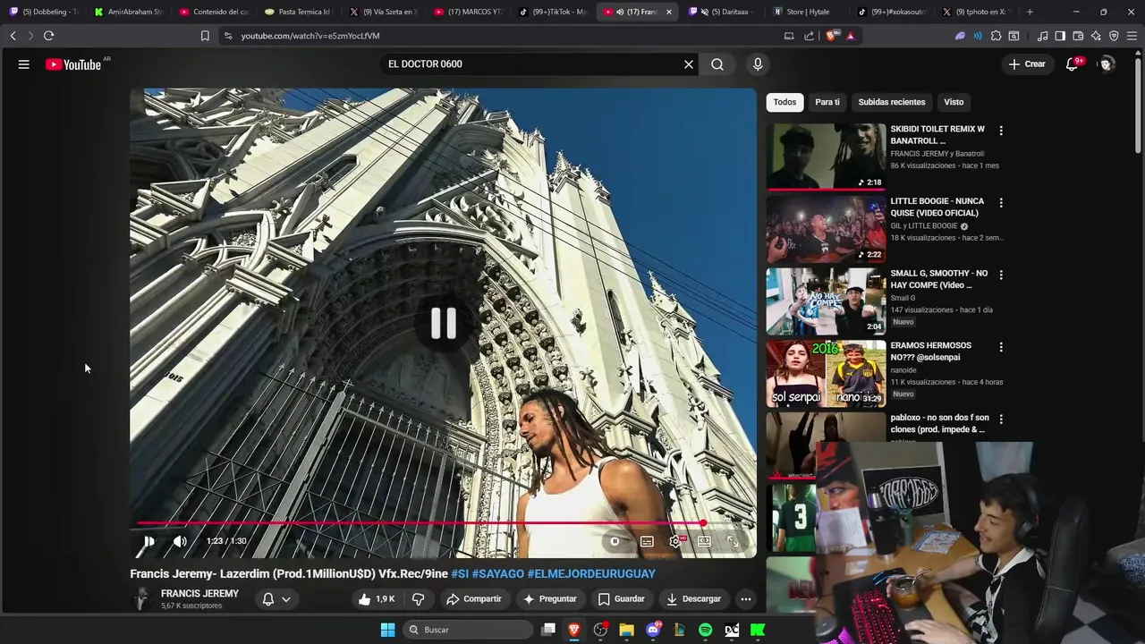Expand the subscription notification bell dropdown

[276, 599]
